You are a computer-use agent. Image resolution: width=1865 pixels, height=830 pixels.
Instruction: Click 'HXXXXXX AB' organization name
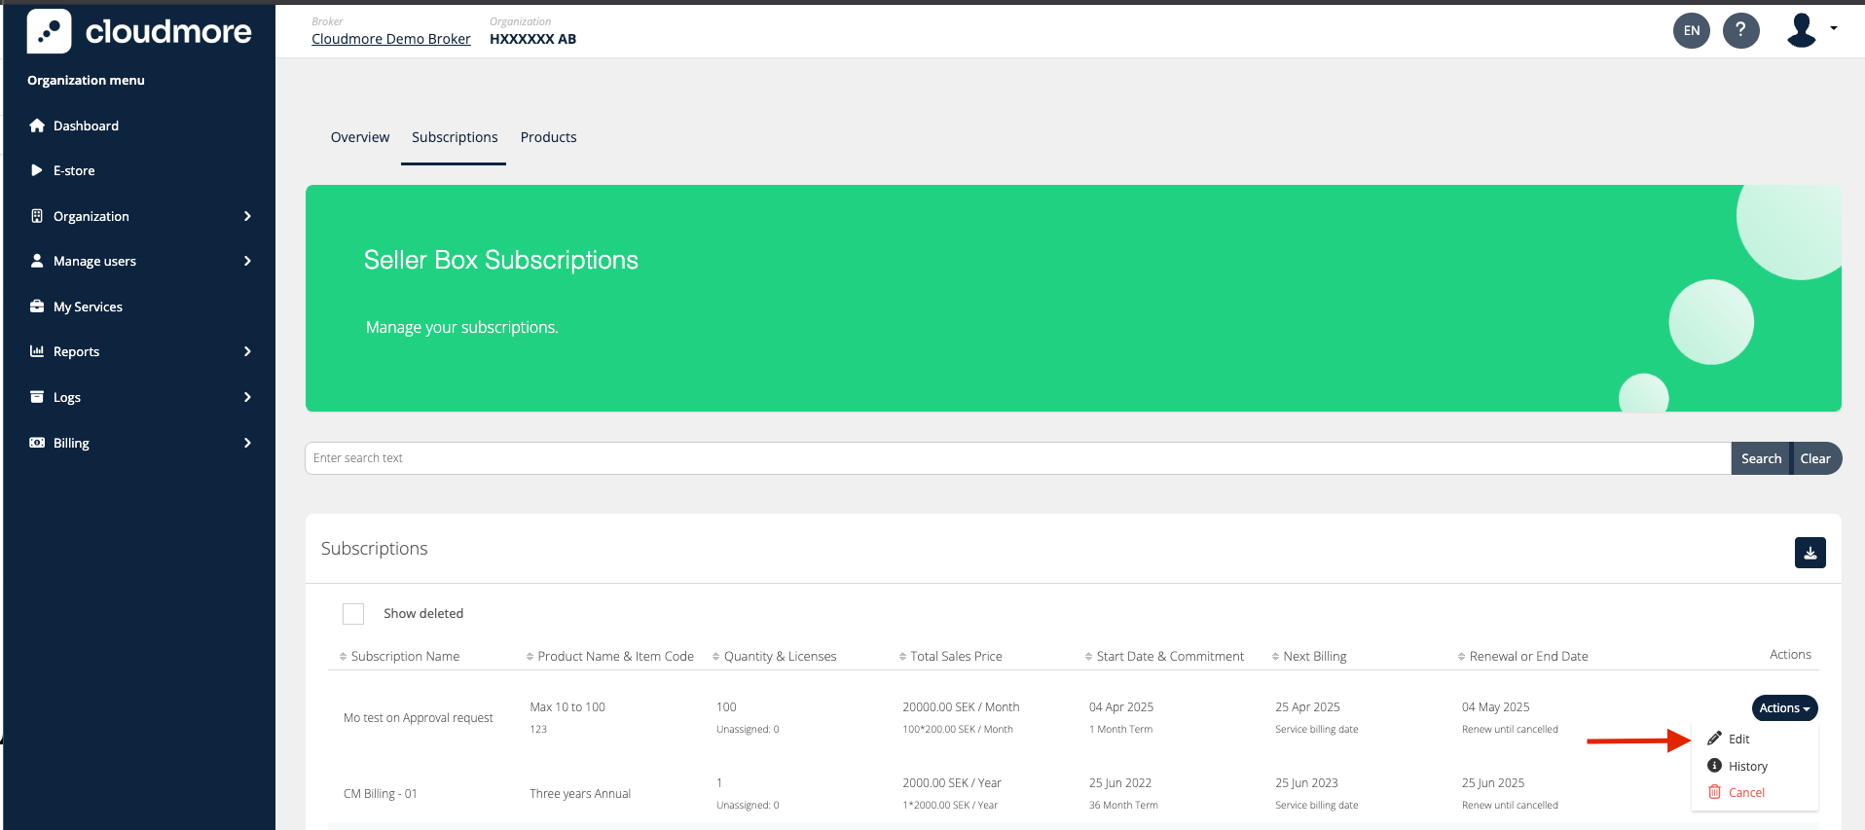pyautogui.click(x=532, y=39)
